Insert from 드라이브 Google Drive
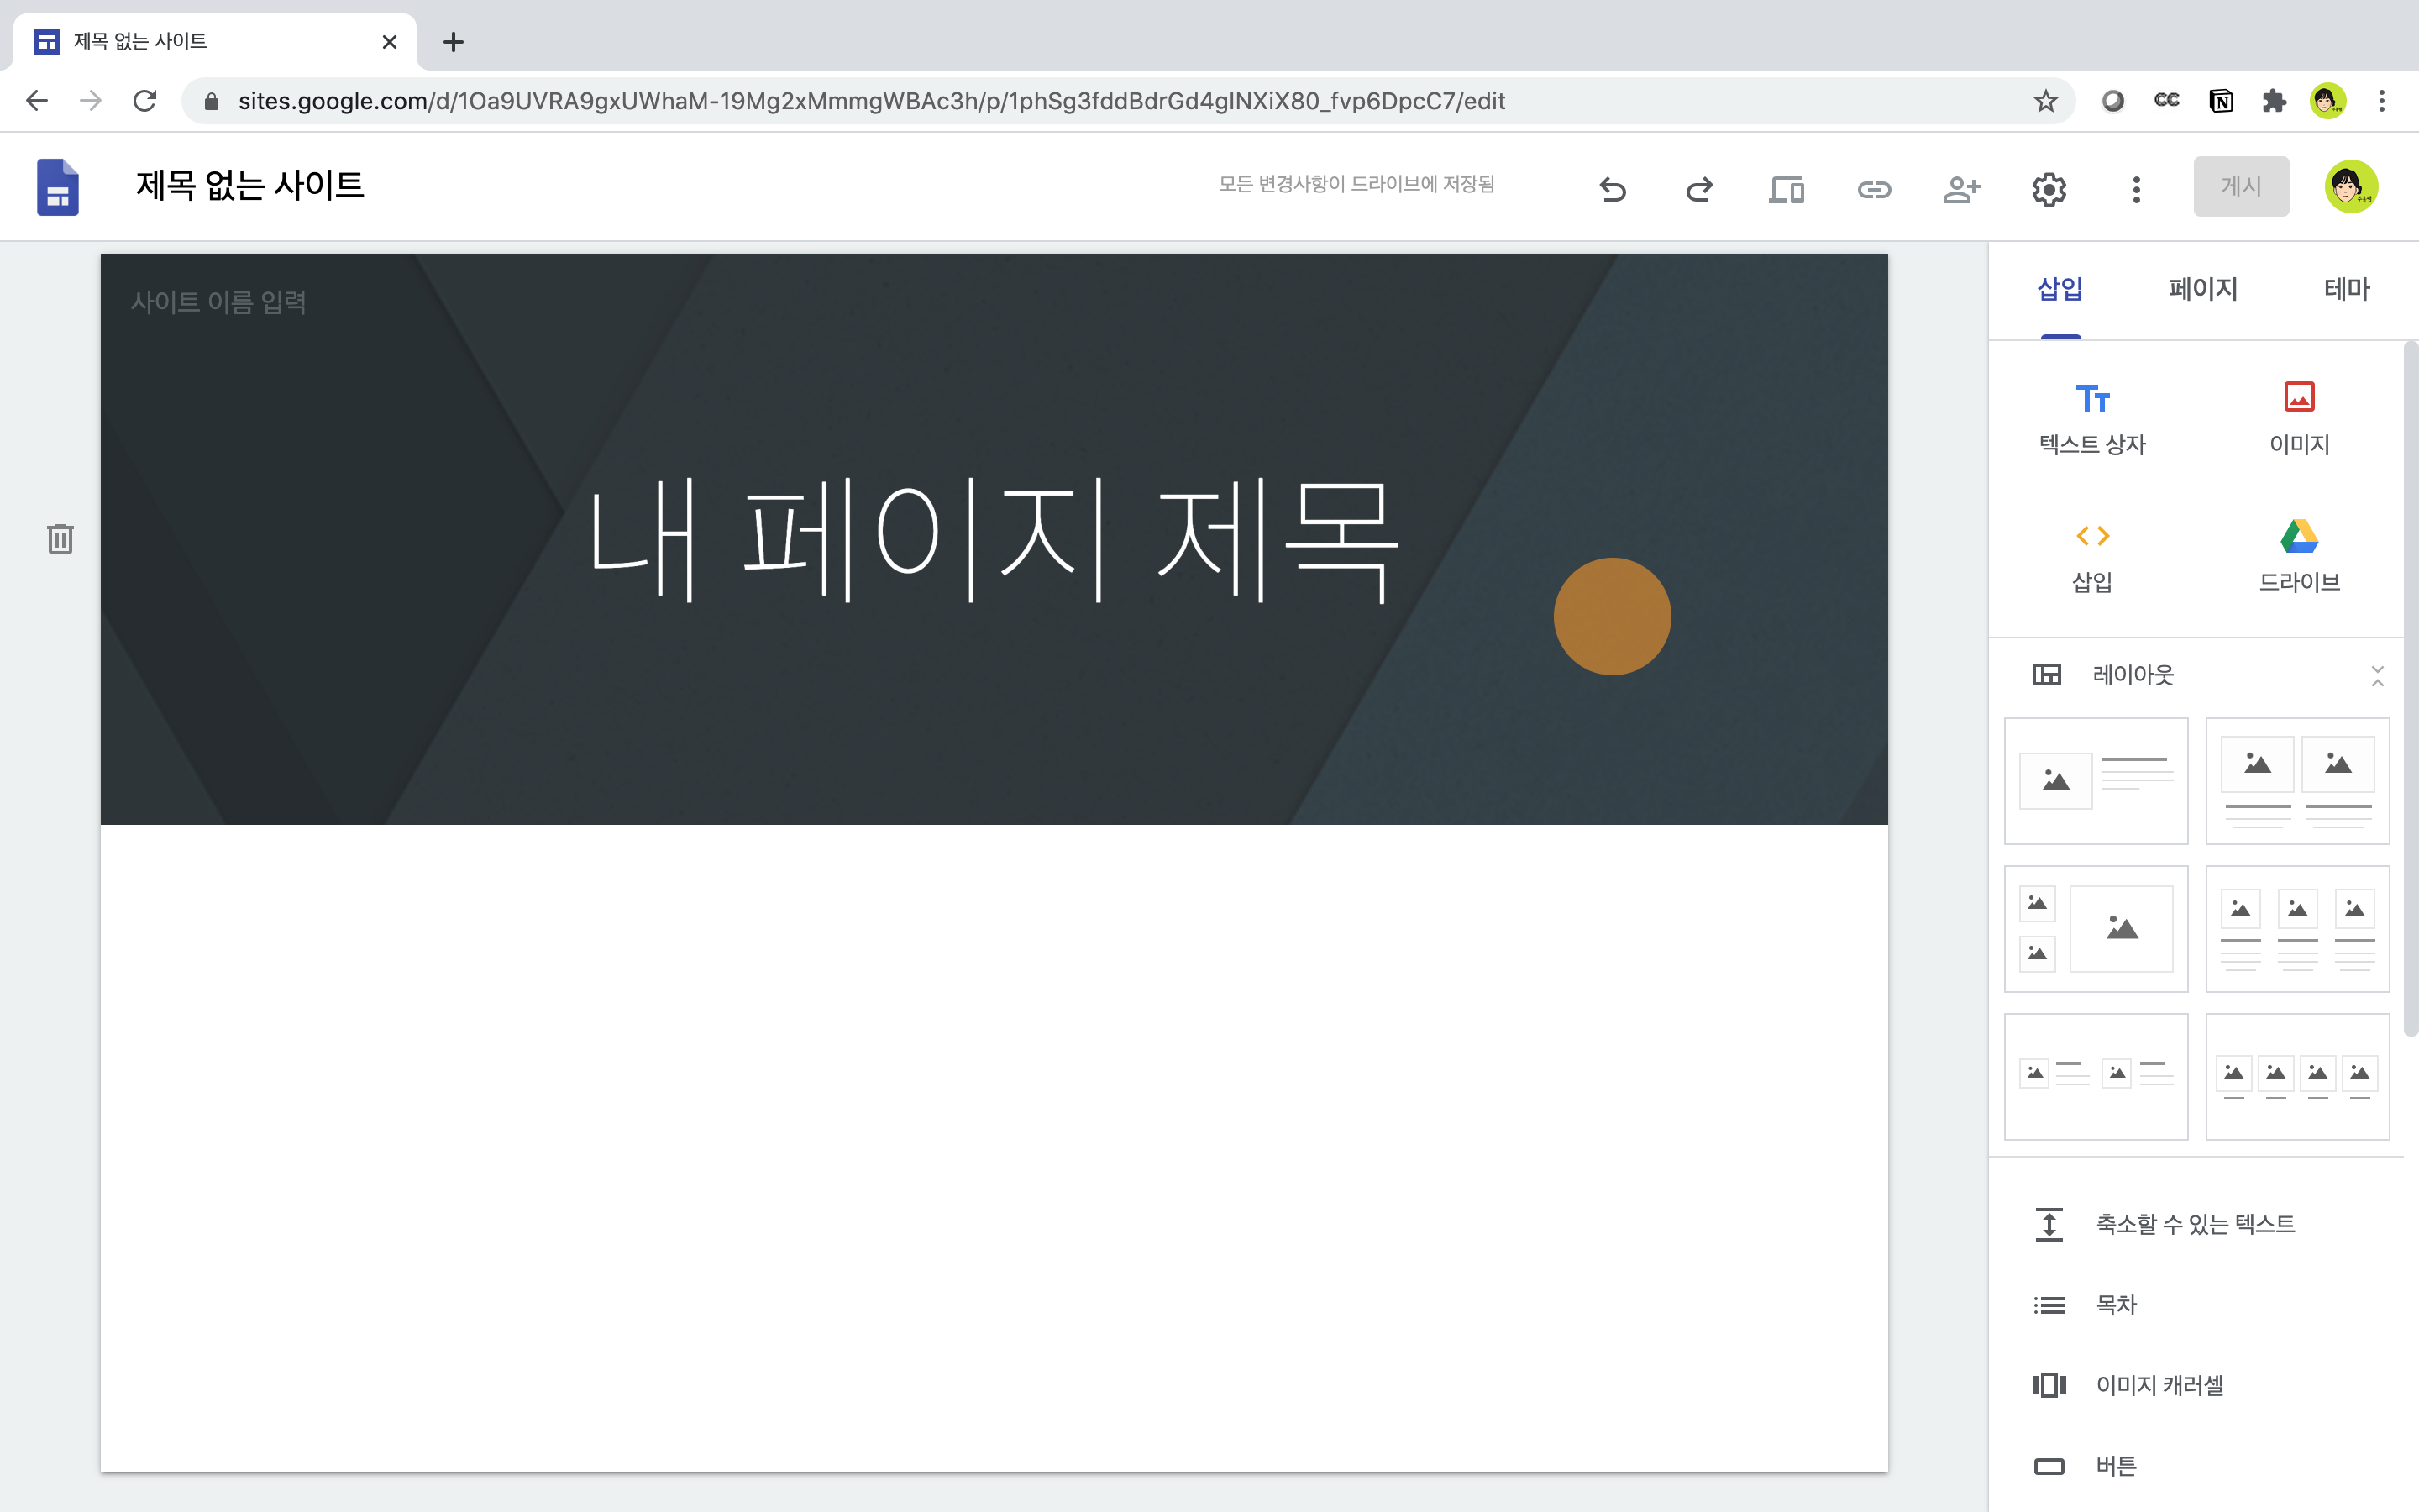2419x1512 pixels. point(2299,556)
